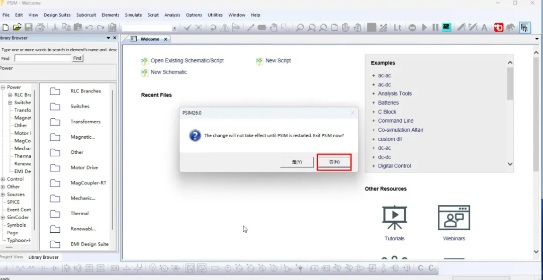Open a file with the folder toolbar icon
This screenshot has height=280, width=543.
(x=17, y=27)
